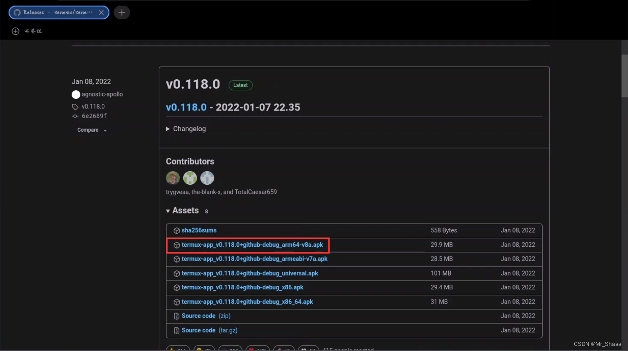Open trygveaa contributor avatar
This screenshot has width=628, height=351.
point(173,178)
